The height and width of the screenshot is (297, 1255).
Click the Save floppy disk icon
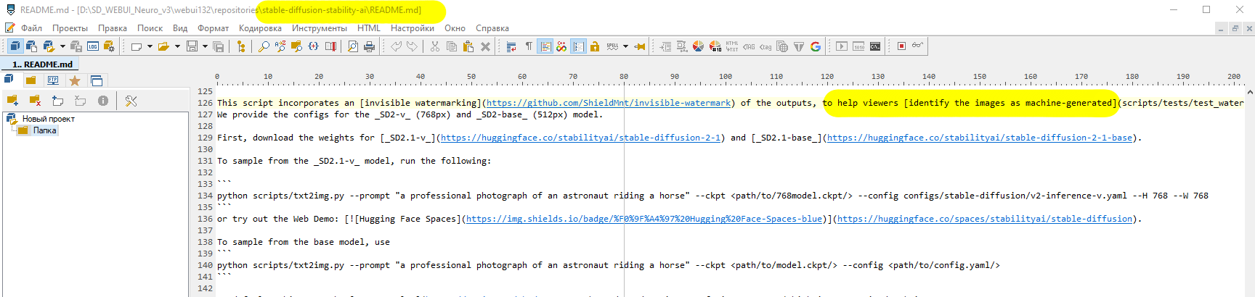click(192, 46)
